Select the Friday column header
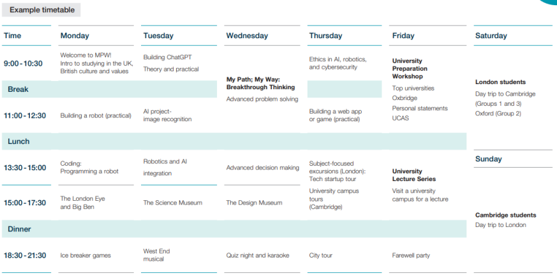557x276 pixels. 403,36
